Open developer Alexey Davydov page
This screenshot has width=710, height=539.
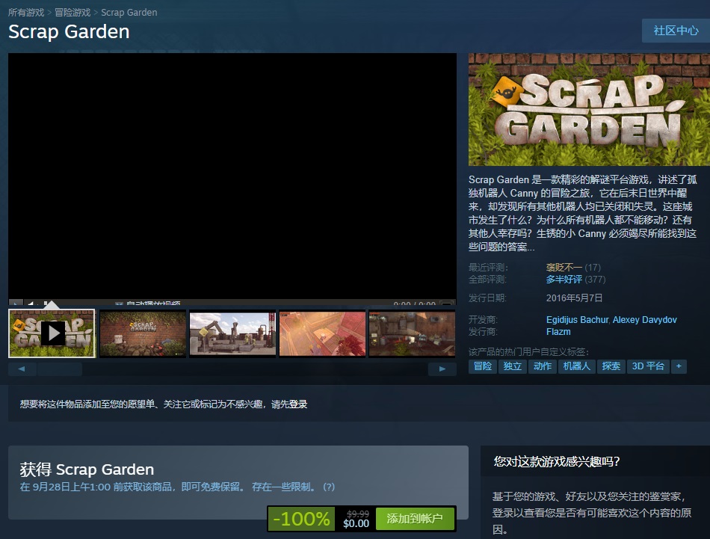click(644, 320)
